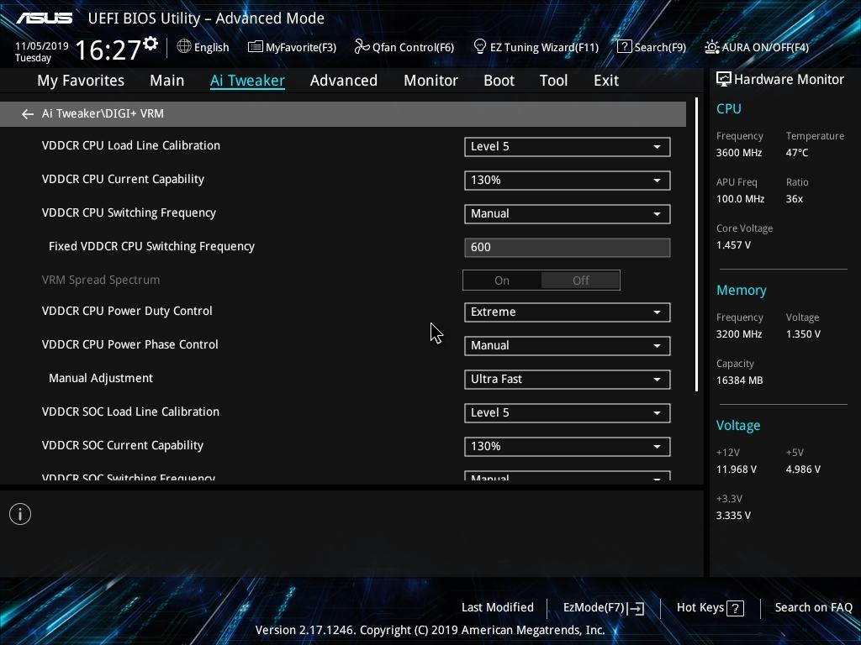Go to Advanced tab
The width and height of the screenshot is (861, 645).
(x=344, y=81)
